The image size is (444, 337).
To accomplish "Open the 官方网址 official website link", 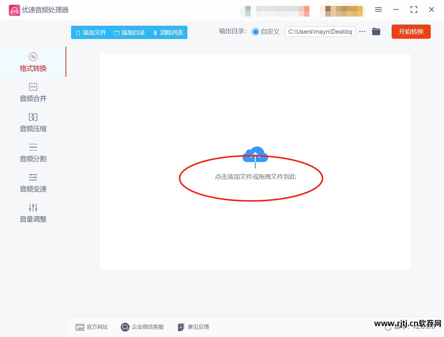I will click(92, 327).
